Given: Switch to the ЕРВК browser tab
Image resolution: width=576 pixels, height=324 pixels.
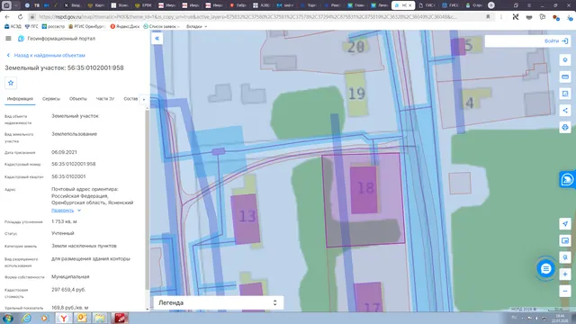Looking at the screenshot, I should pos(143,5).
